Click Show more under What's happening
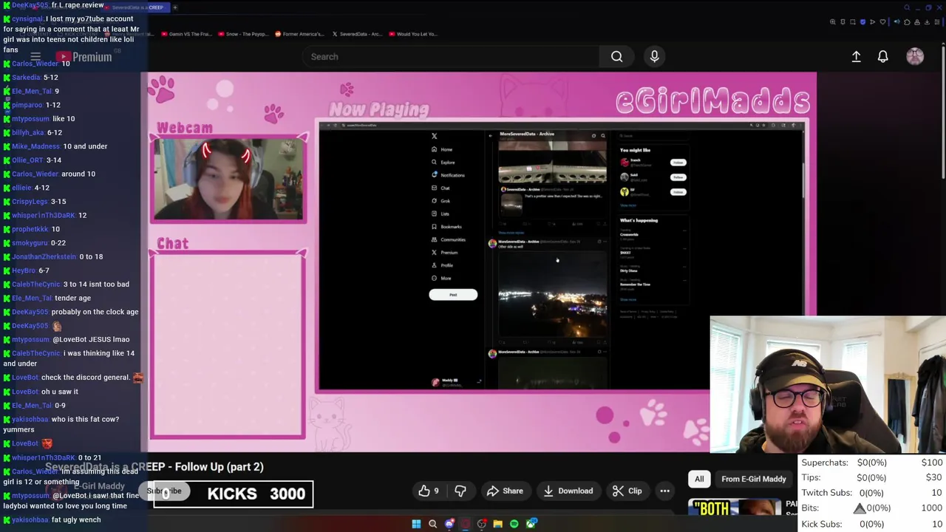946x532 pixels. (x=627, y=299)
